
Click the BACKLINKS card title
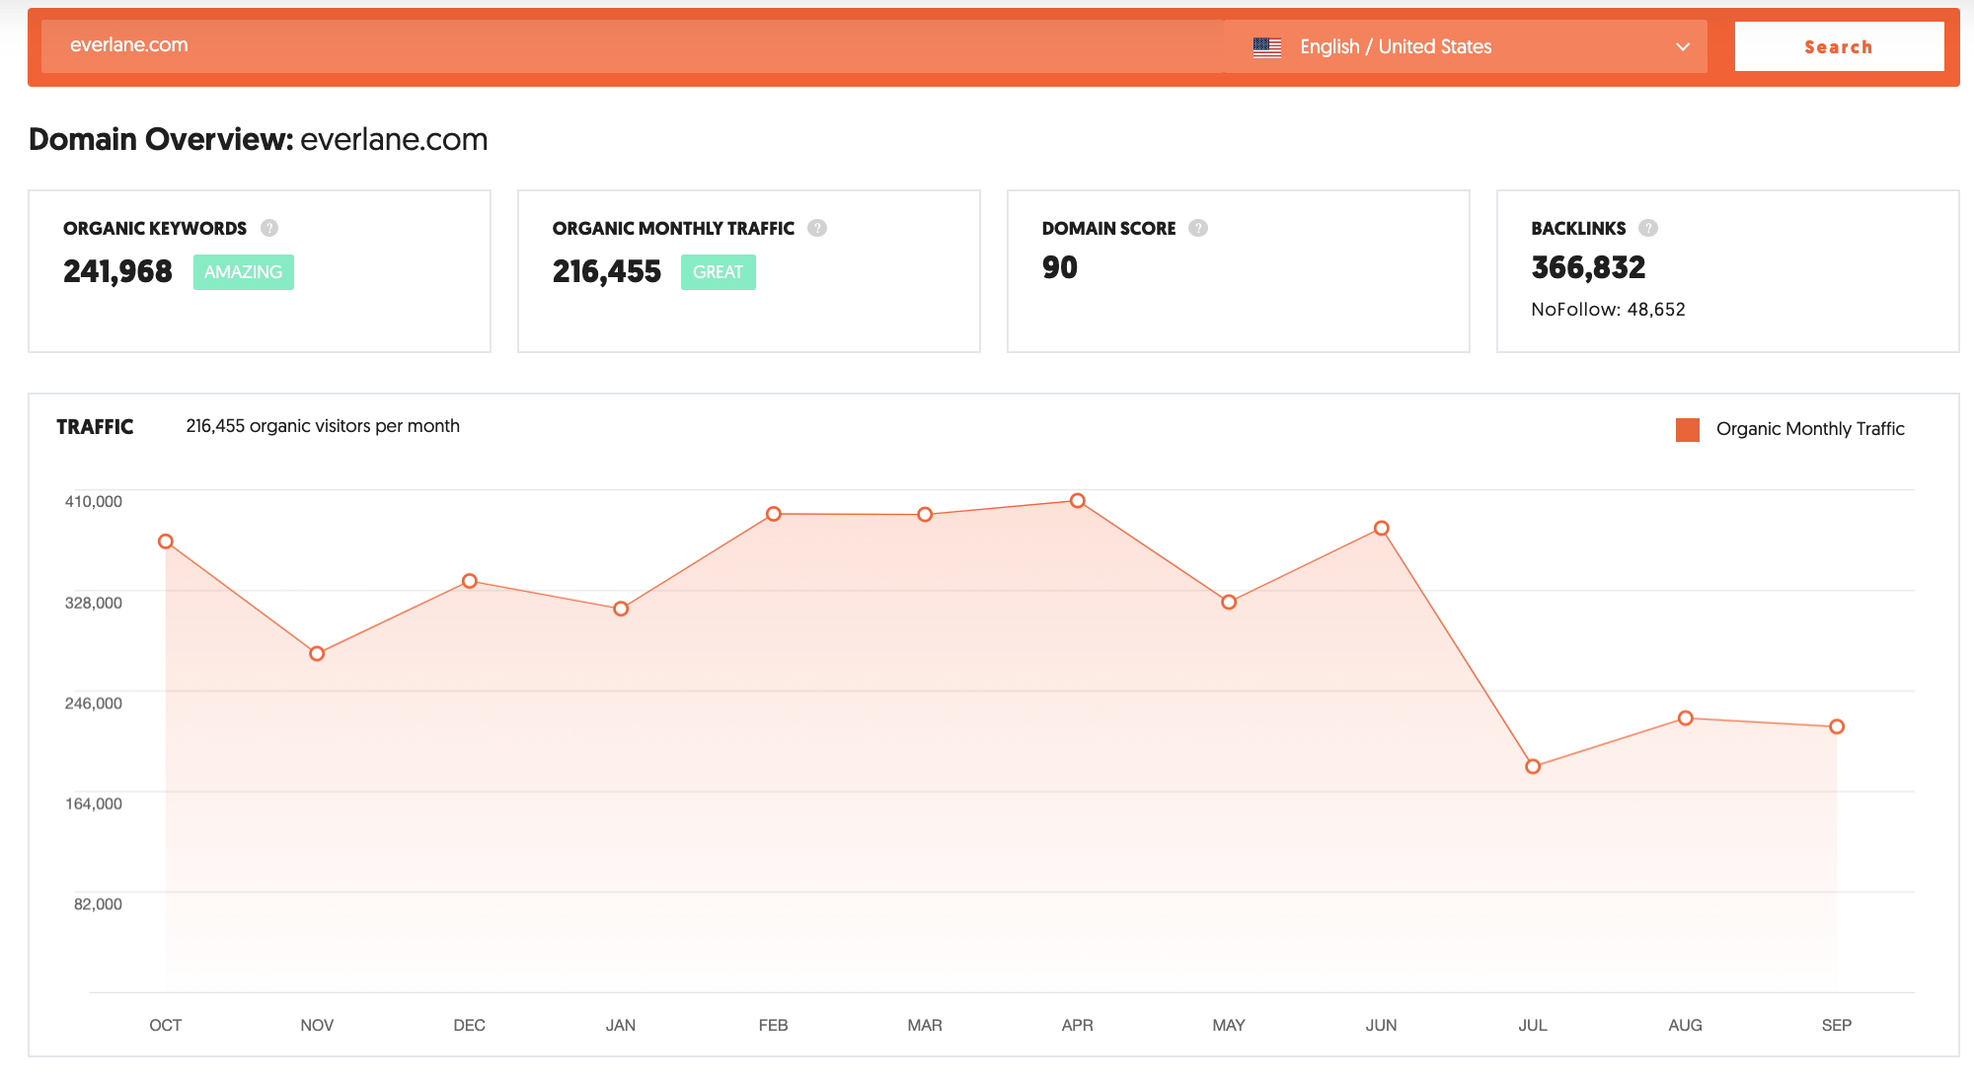[1578, 229]
